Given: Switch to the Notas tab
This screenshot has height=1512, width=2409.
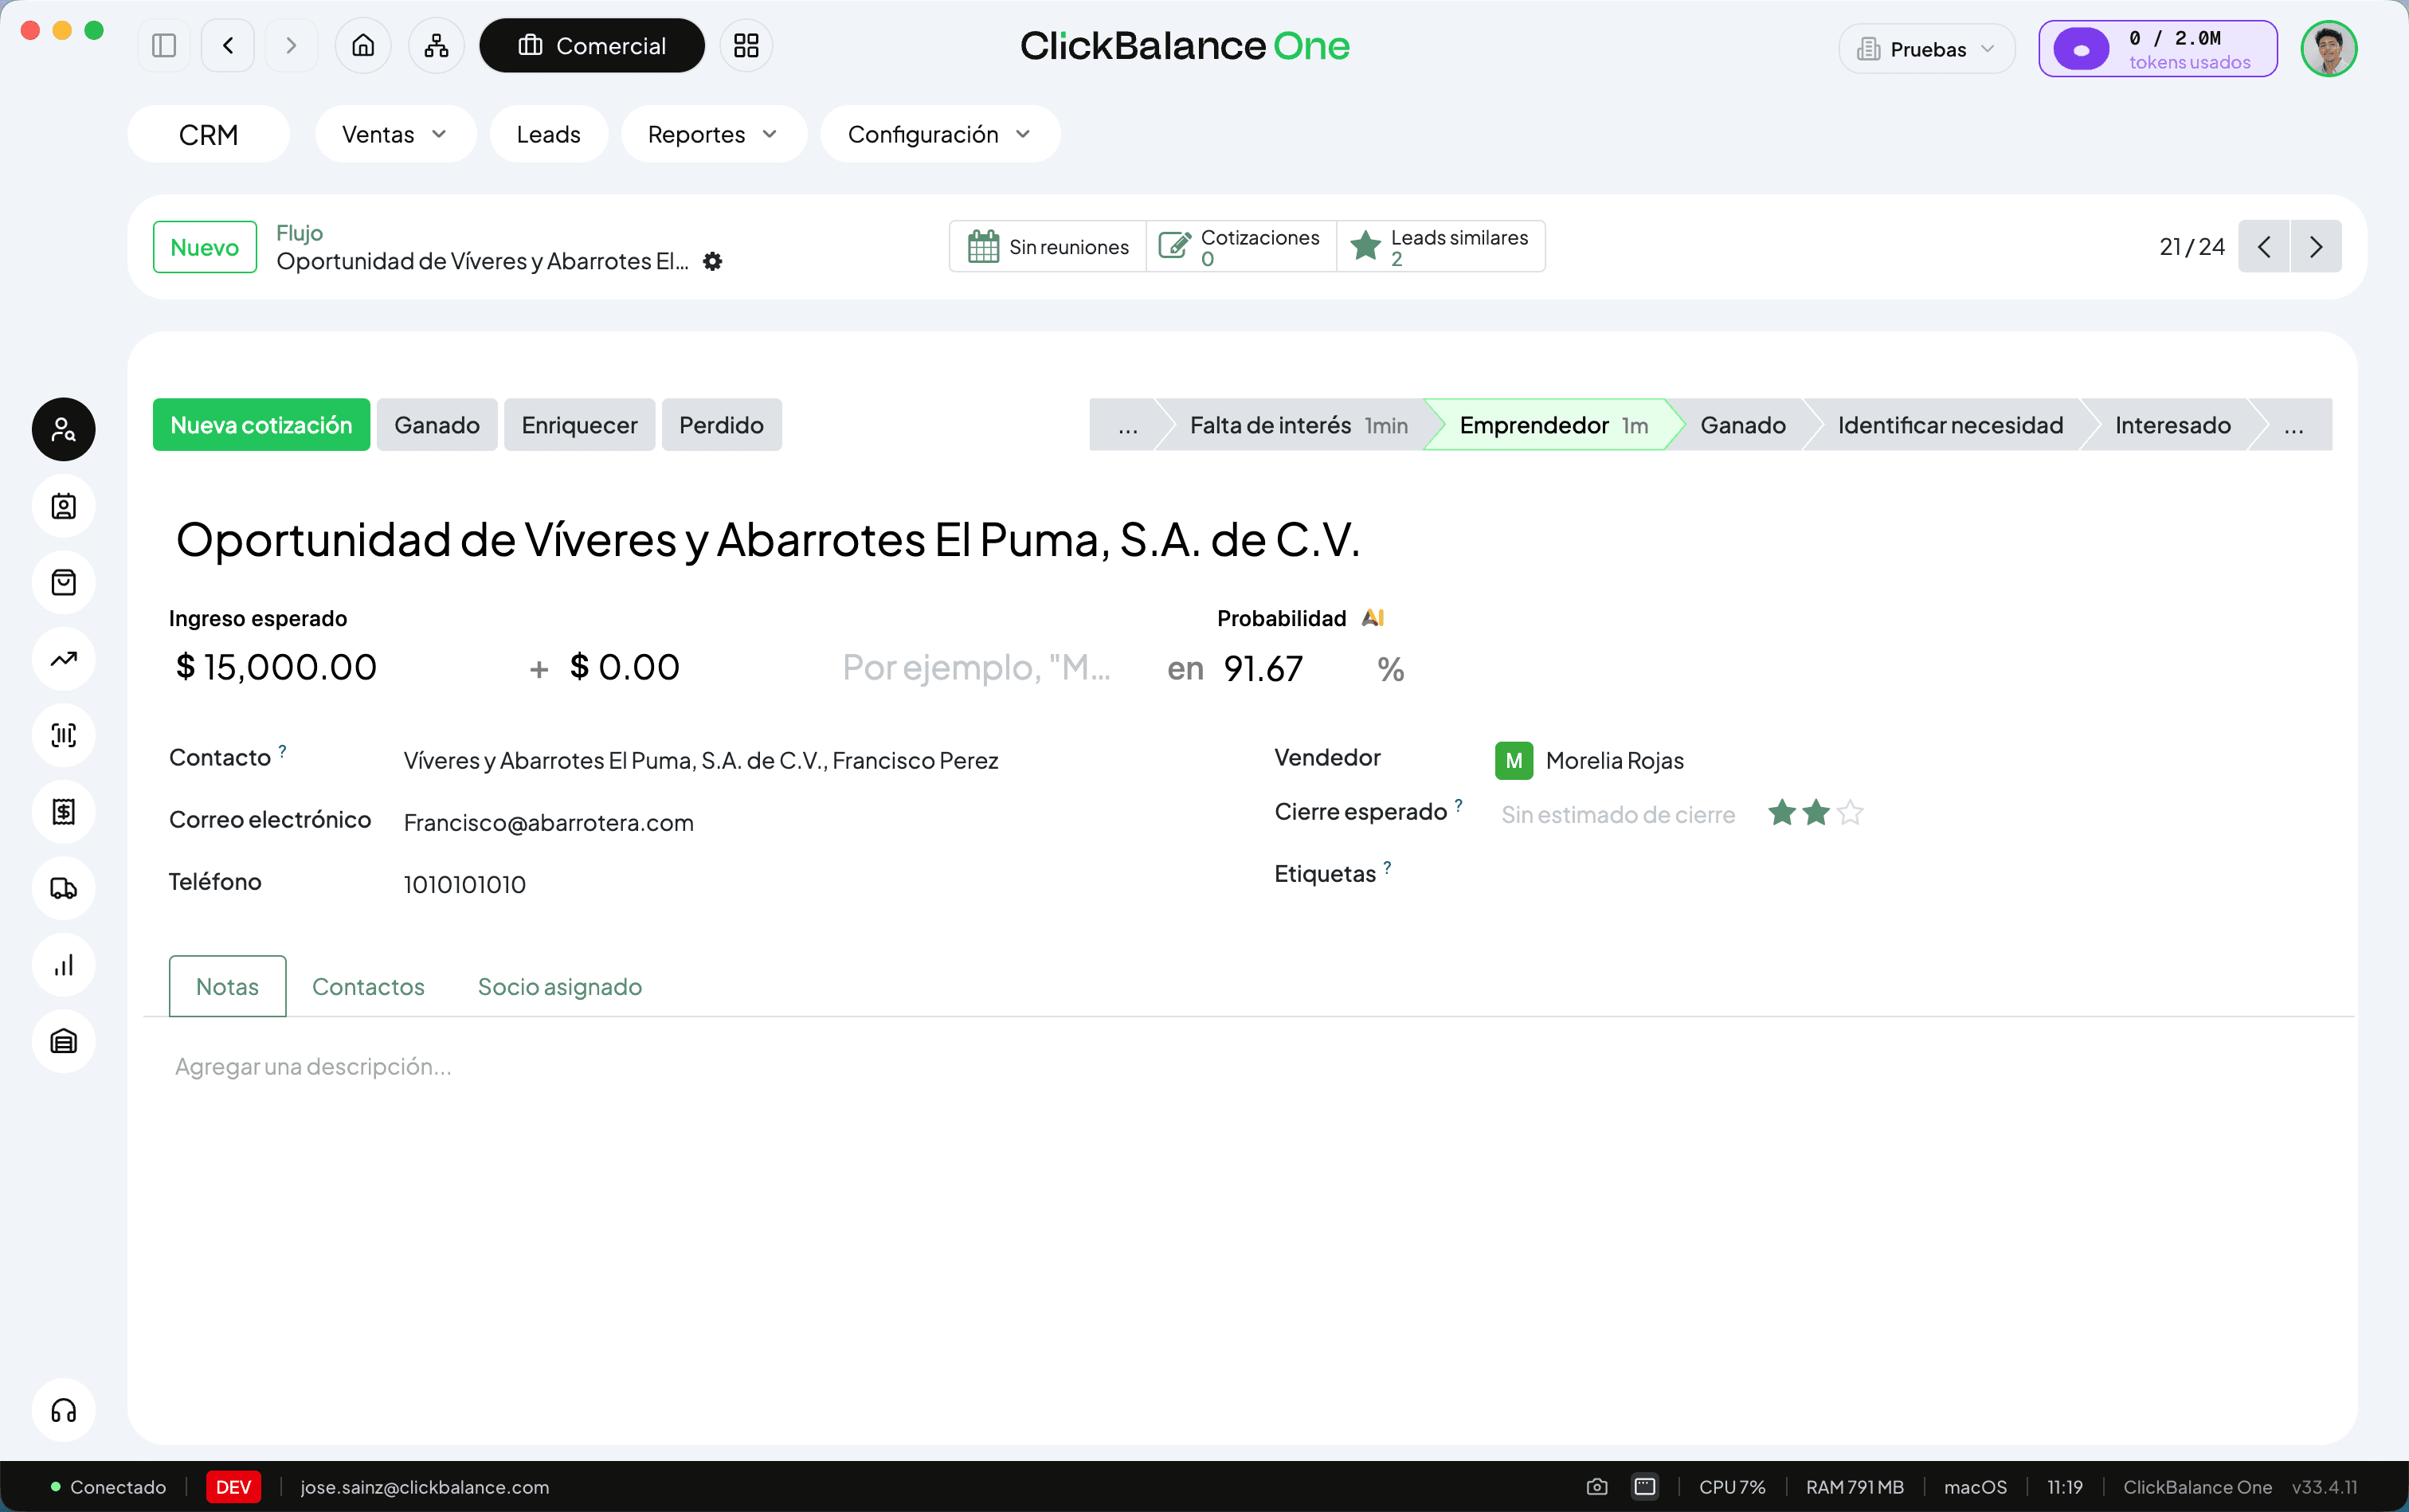Looking at the screenshot, I should tap(227, 987).
